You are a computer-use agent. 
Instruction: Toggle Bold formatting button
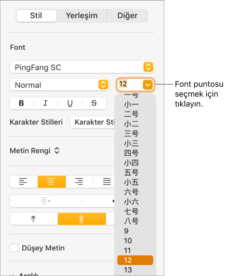(x=21, y=103)
